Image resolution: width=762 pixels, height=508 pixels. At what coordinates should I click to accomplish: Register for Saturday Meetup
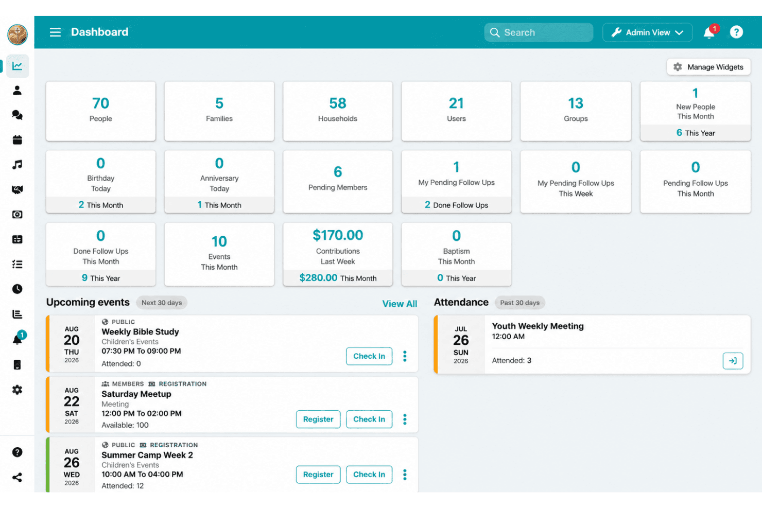click(x=318, y=419)
